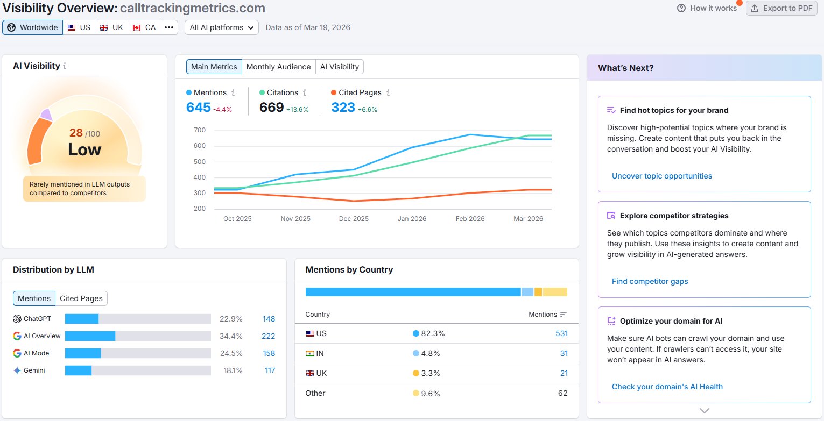824x421 pixels.
Task: Select the US region filter
Action: click(79, 27)
